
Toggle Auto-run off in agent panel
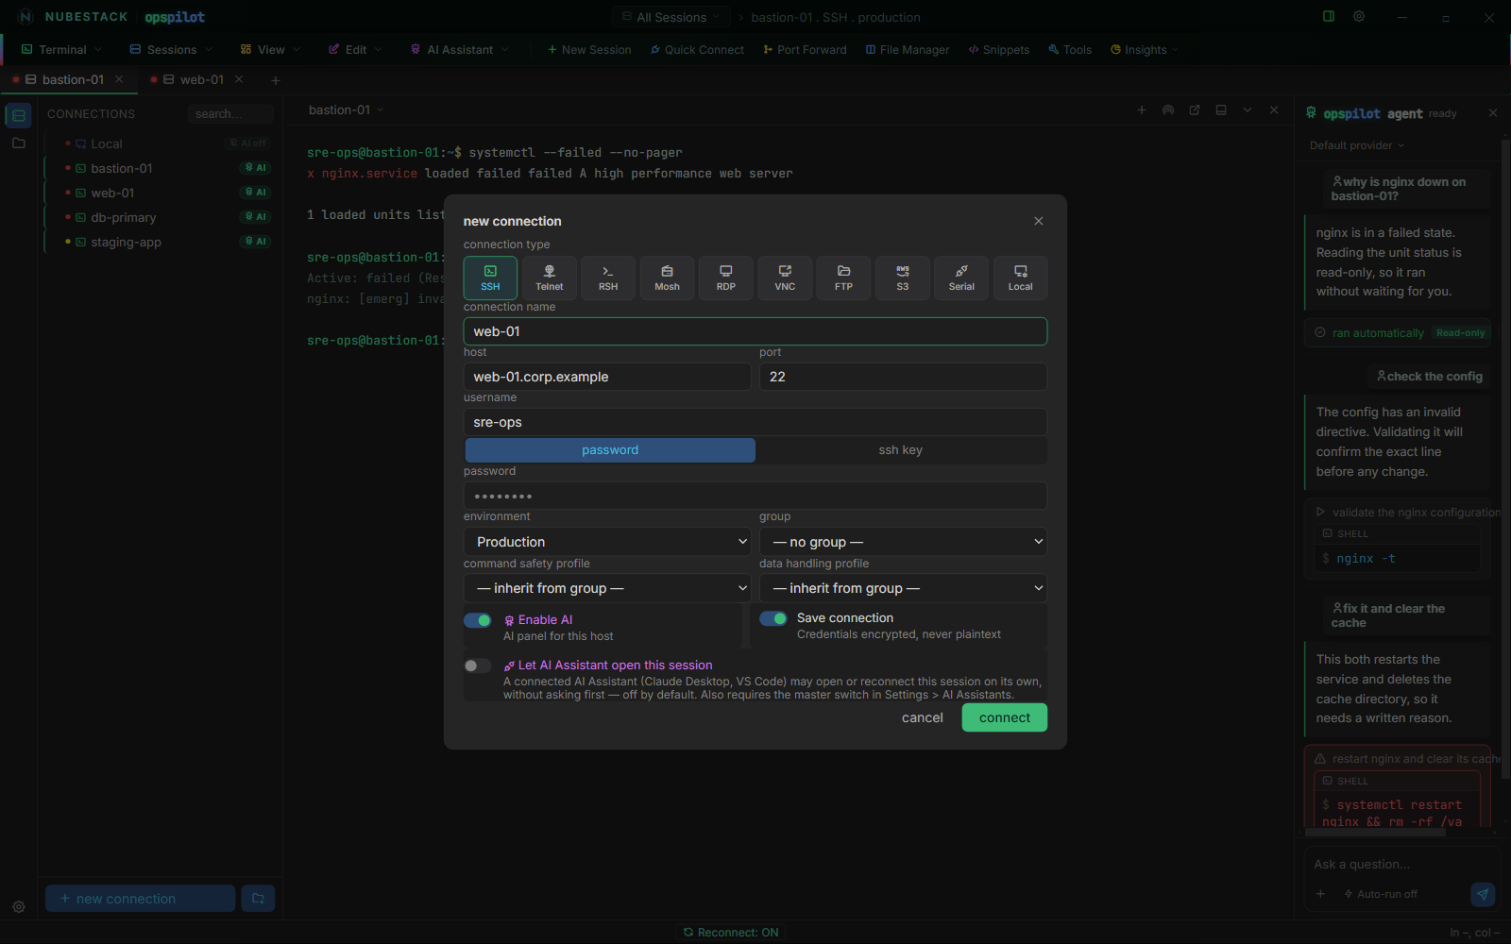1381,894
